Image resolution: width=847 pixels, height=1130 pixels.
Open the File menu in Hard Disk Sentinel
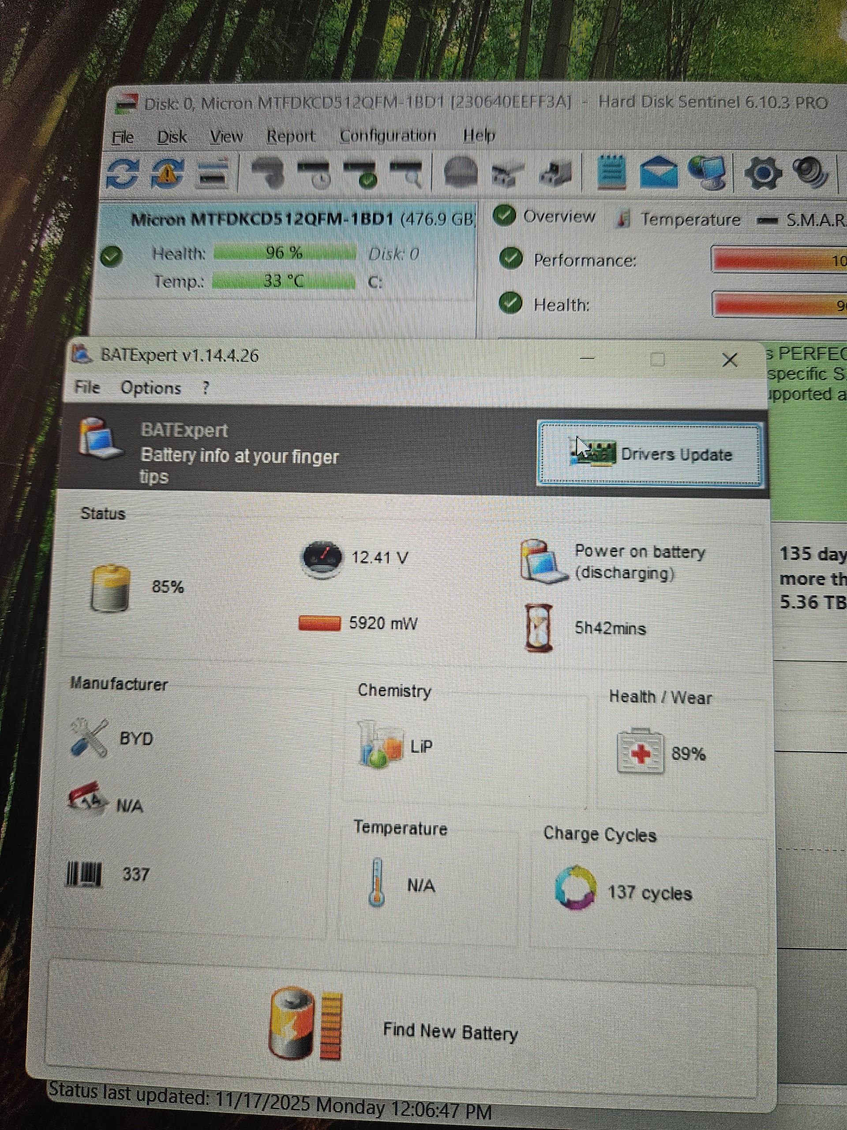[123, 137]
